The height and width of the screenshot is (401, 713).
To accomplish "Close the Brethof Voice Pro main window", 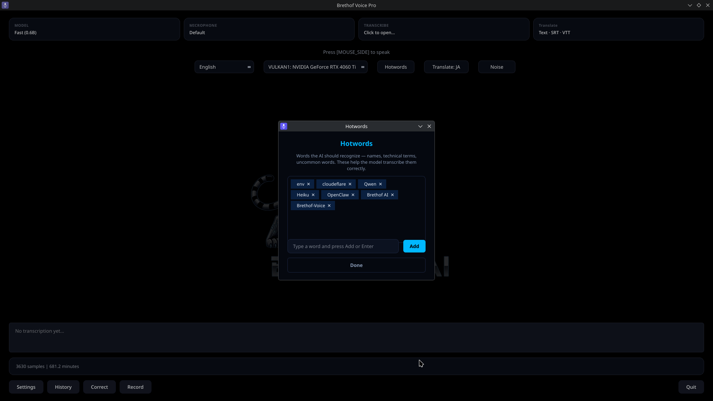I will (x=708, y=5).
